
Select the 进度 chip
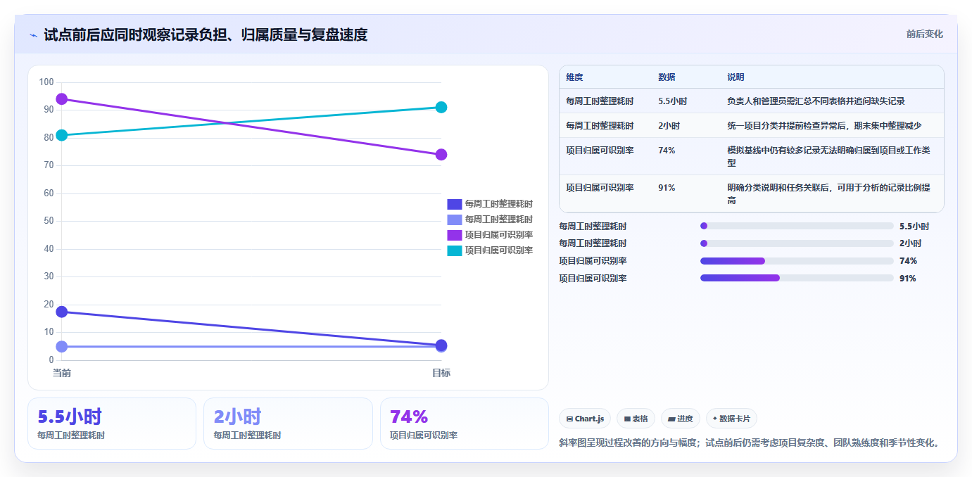(x=681, y=419)
